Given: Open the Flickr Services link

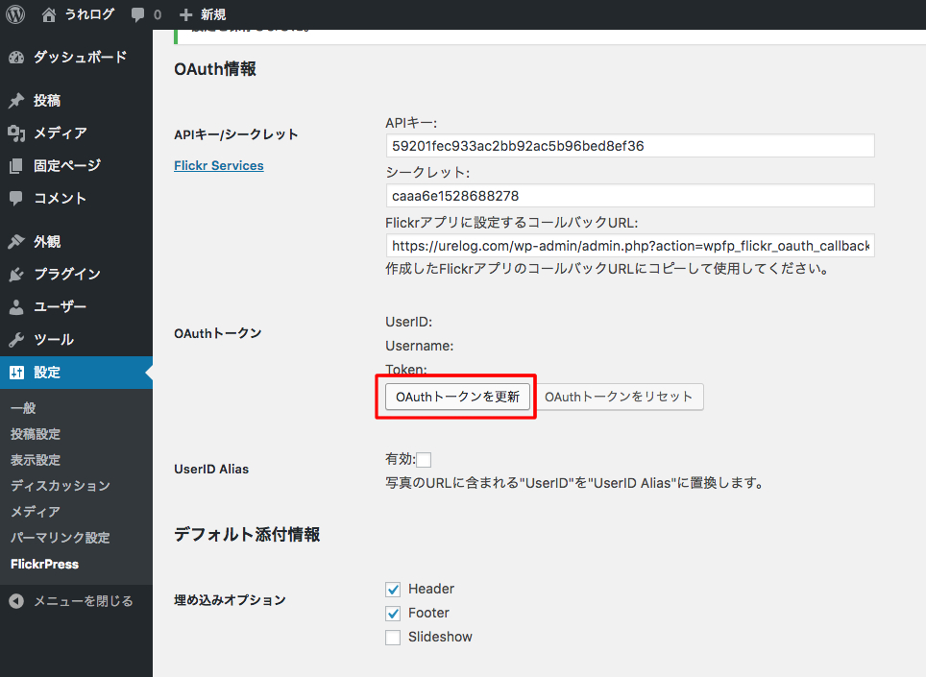Looking at the screenshot, I should [219, 166].
